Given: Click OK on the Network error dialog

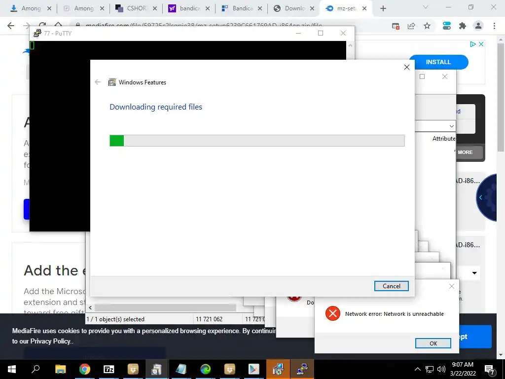Looking at the screenshot, I should (433, 343).
